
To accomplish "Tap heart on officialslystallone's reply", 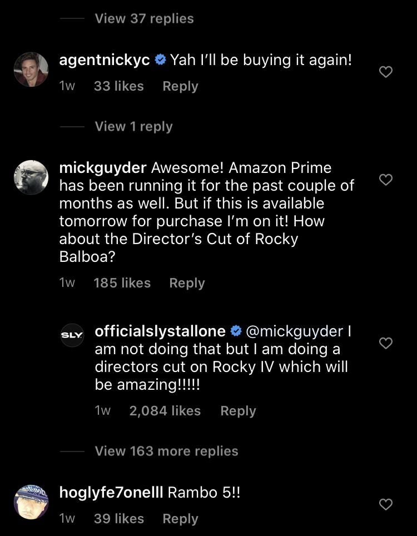I will coord(385,343).
